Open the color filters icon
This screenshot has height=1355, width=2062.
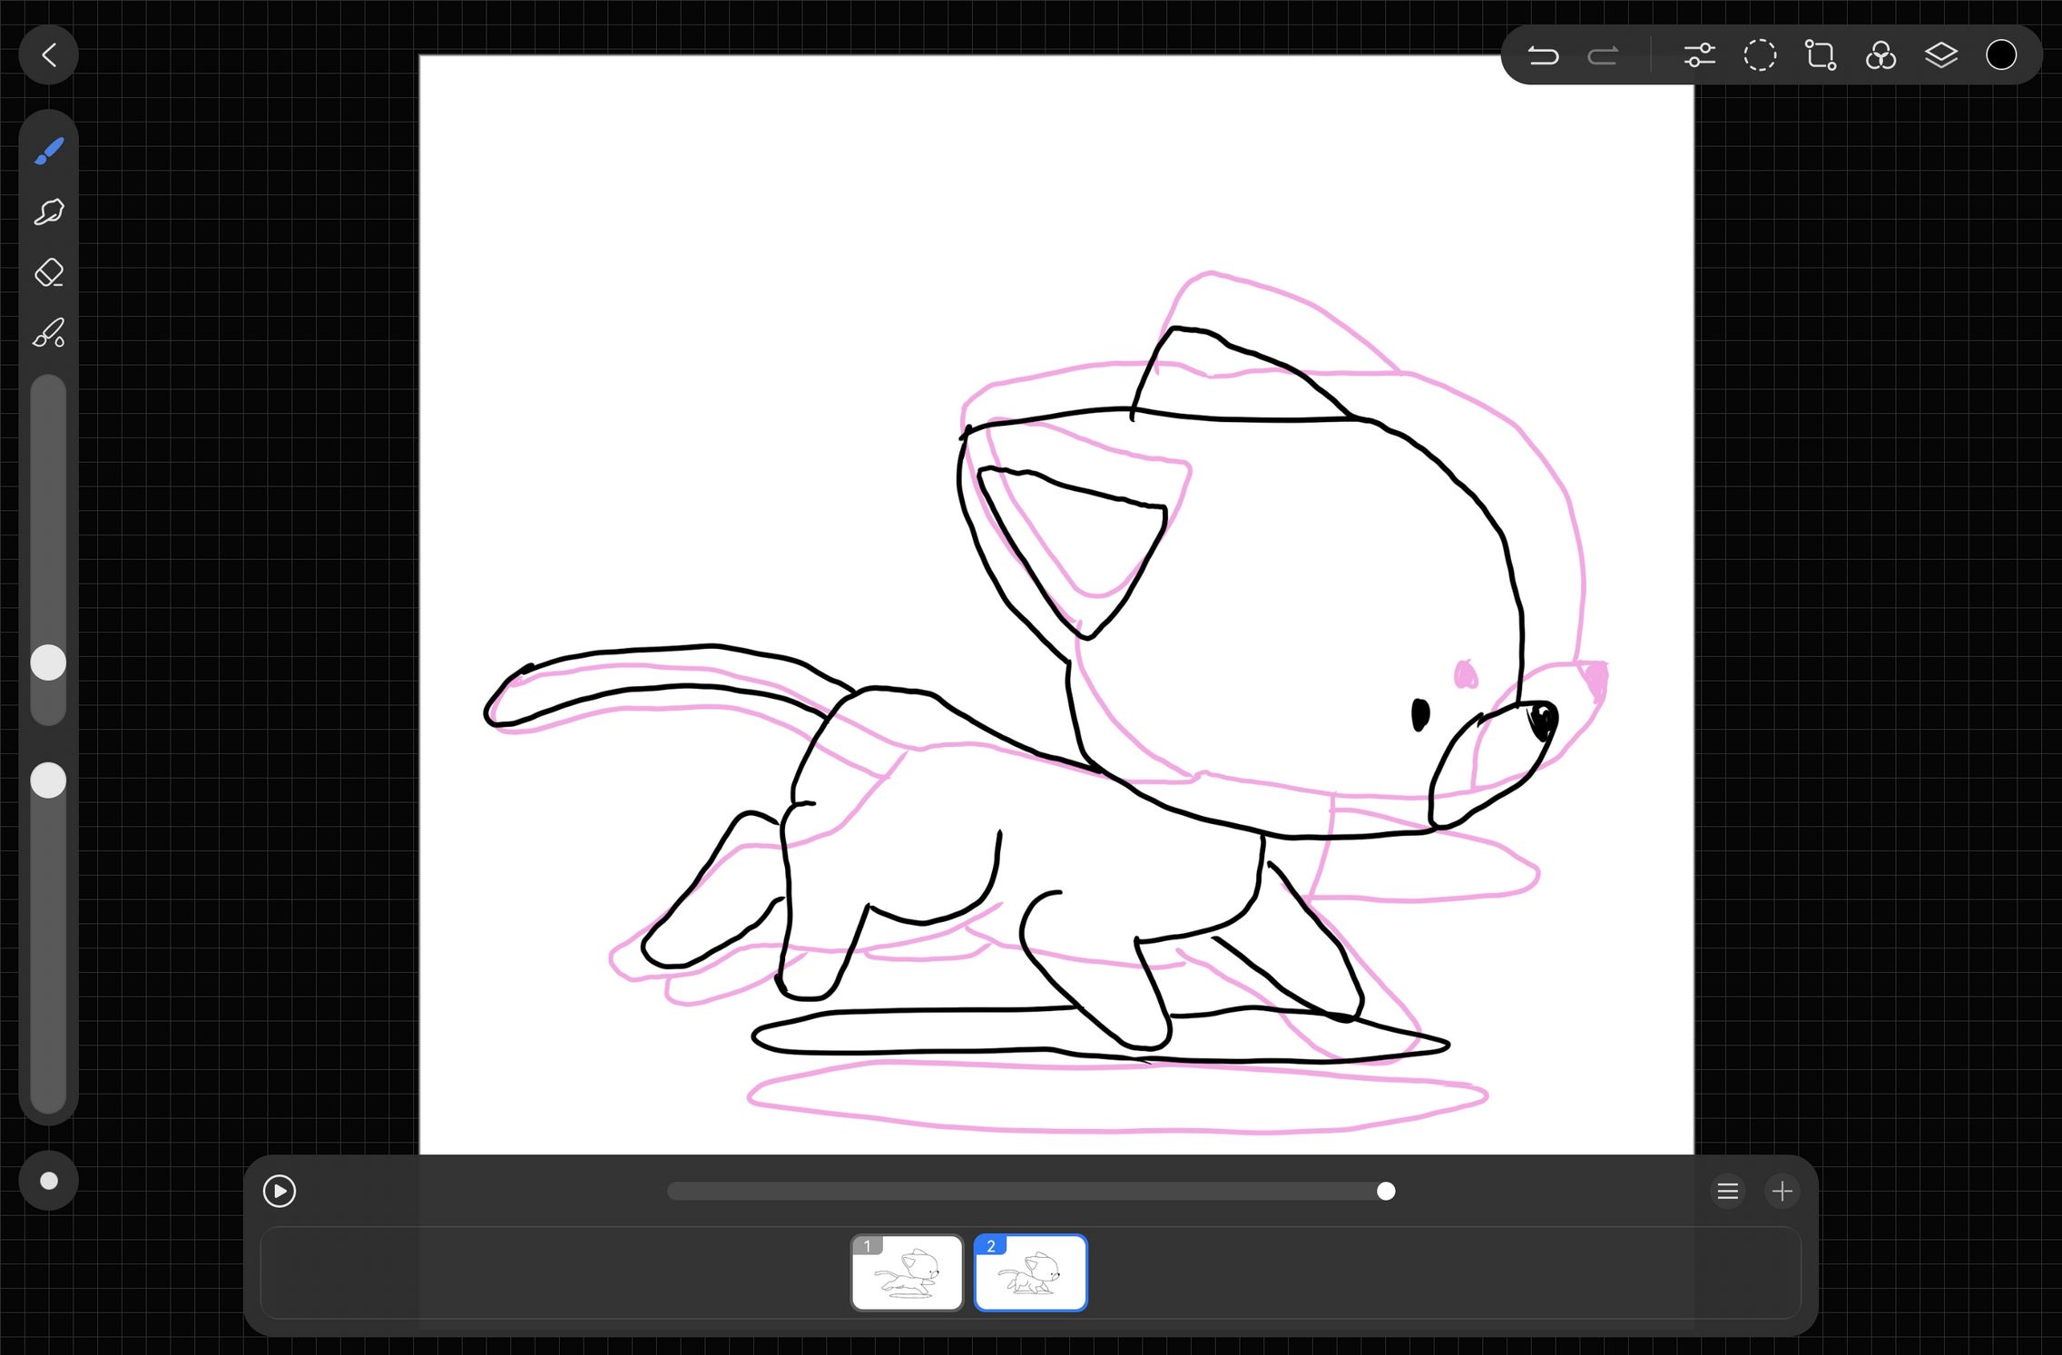(x=1880, y=56)
